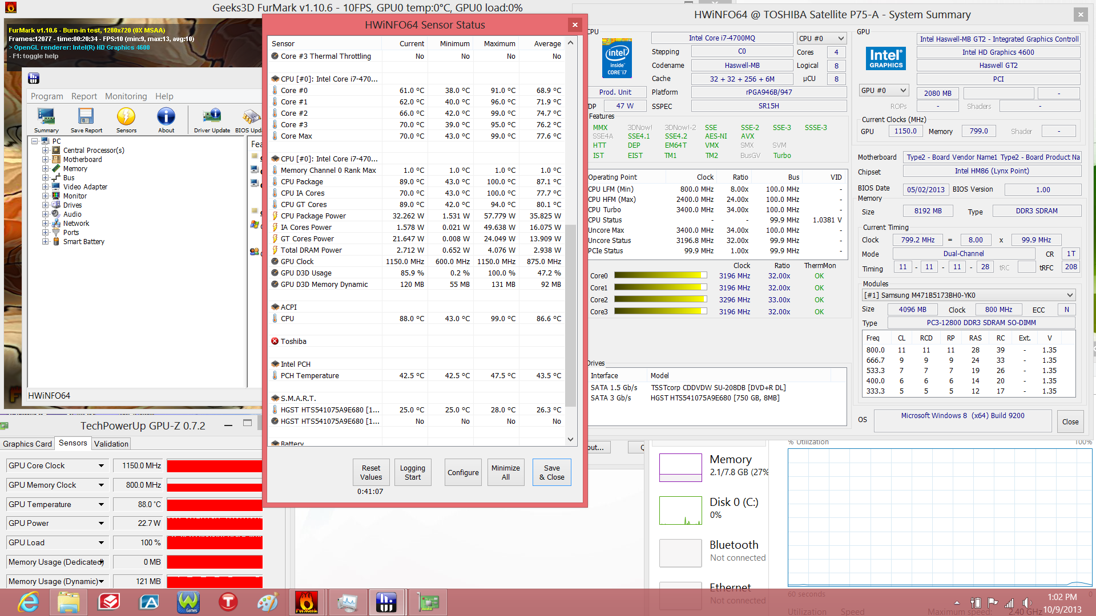Open the Monitoring menu in HWiNFO64
This screenshot has height=616, width=1096.
(x=126, y=96)
